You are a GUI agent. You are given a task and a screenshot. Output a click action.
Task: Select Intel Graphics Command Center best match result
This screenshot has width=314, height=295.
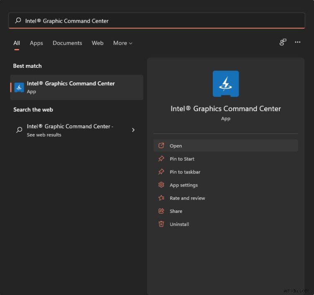77,88
